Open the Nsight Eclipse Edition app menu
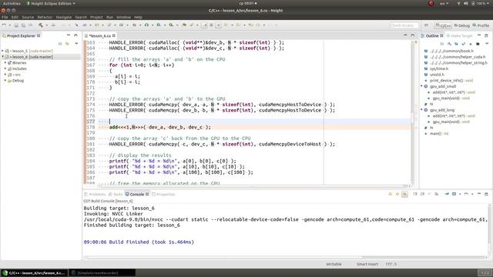 pyautogui.click(x=51, y=3)
